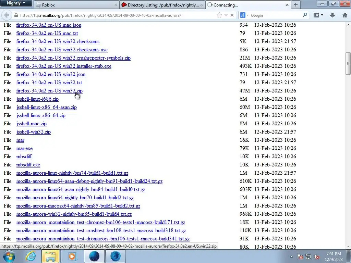Click the URL address bar
The height and width of the screenshot is (263, 351).
pos(117,15)
